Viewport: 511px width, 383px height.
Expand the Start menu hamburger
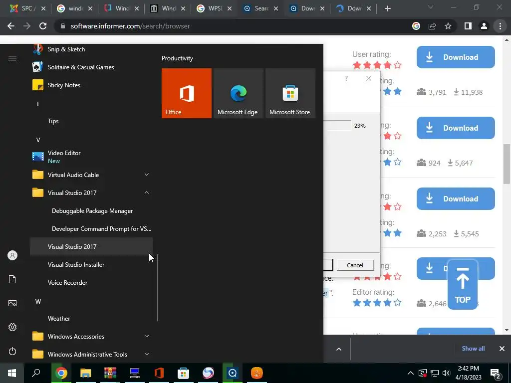click(x=12, y=58)
